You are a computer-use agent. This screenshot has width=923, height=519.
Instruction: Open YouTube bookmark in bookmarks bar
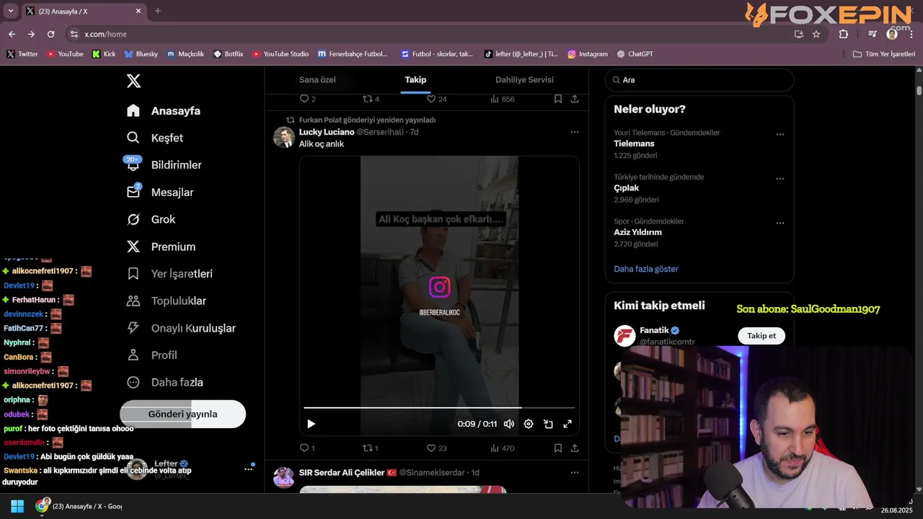[65, 54]
